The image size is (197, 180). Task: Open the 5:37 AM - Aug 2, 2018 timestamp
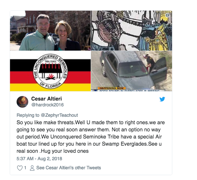tap(39, 159)
